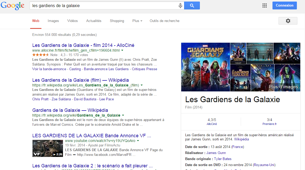The width and height of the screenshot is (305, 170).
Task: Click the Lee Pace link
Action: coord(106,99)
